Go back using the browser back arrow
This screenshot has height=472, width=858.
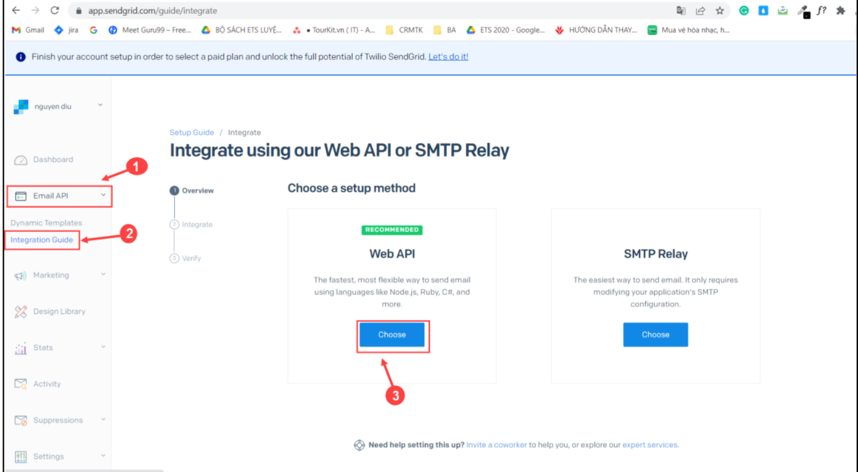tap(16, 10)
